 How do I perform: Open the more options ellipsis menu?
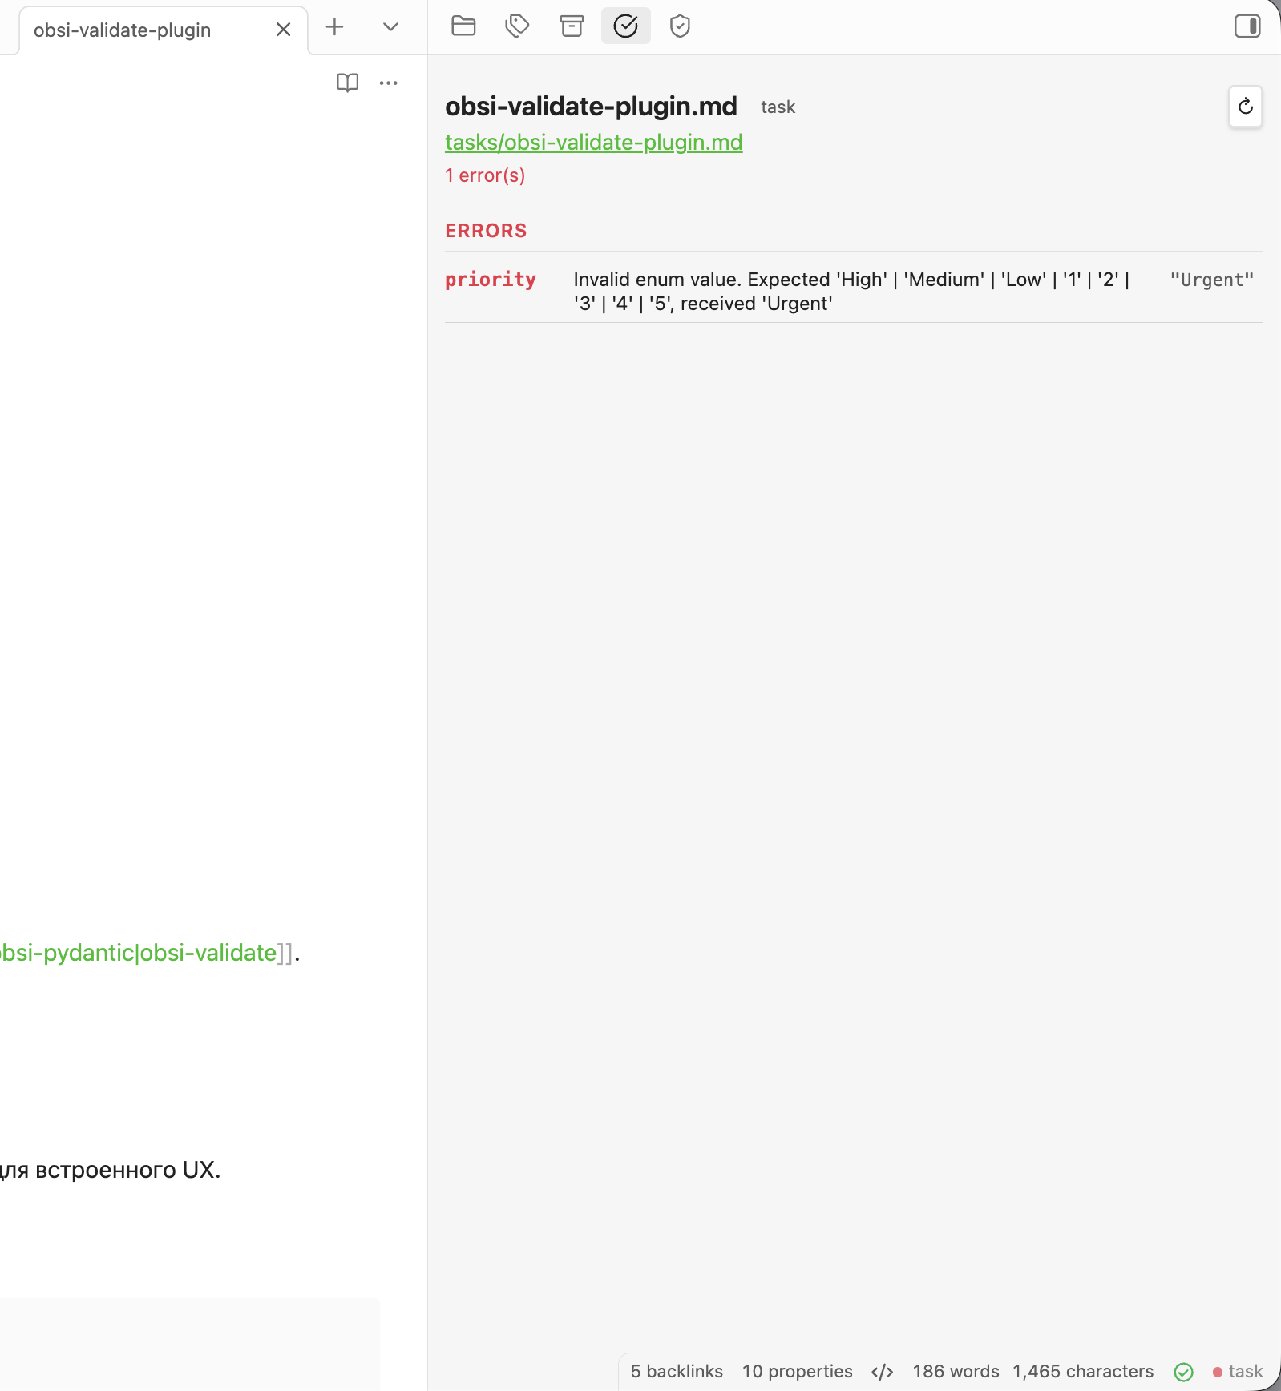[389, 83]
